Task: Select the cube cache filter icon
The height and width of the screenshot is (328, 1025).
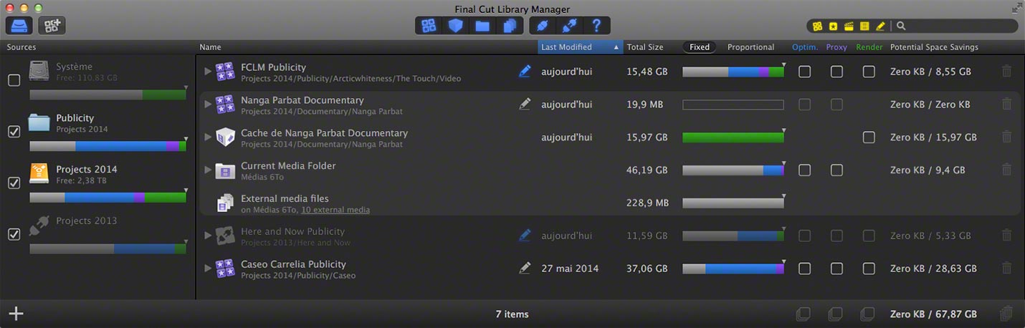Action: click(455, 26)
